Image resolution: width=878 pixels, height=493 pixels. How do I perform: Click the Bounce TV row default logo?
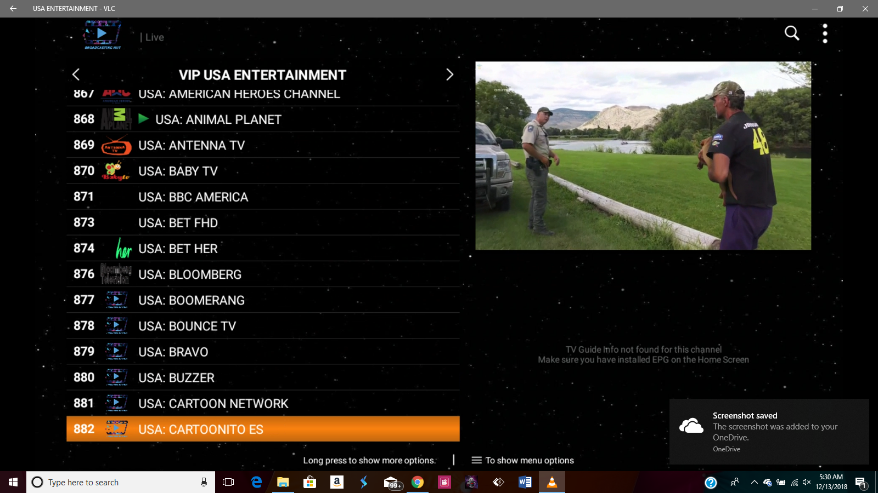[x=116, y=325]
